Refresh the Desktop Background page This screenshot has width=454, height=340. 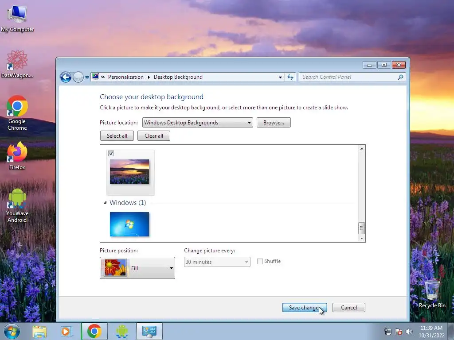tap(290, 77)
